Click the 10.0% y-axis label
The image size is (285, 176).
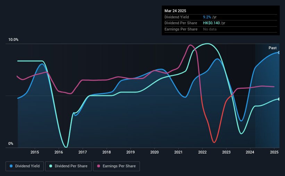click(x=13, y=40)
